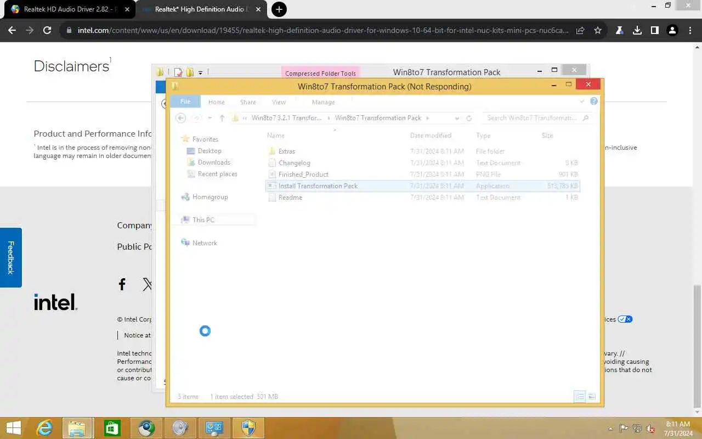Show hidden system tray icons

coord(610,429)
